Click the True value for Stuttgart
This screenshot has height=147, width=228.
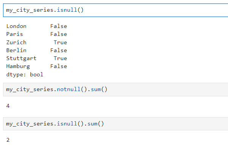click(60, 58)
